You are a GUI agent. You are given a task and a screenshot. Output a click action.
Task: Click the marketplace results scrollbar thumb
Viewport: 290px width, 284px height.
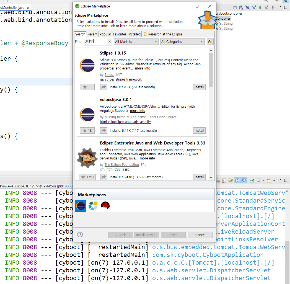[x=211, y=70]
